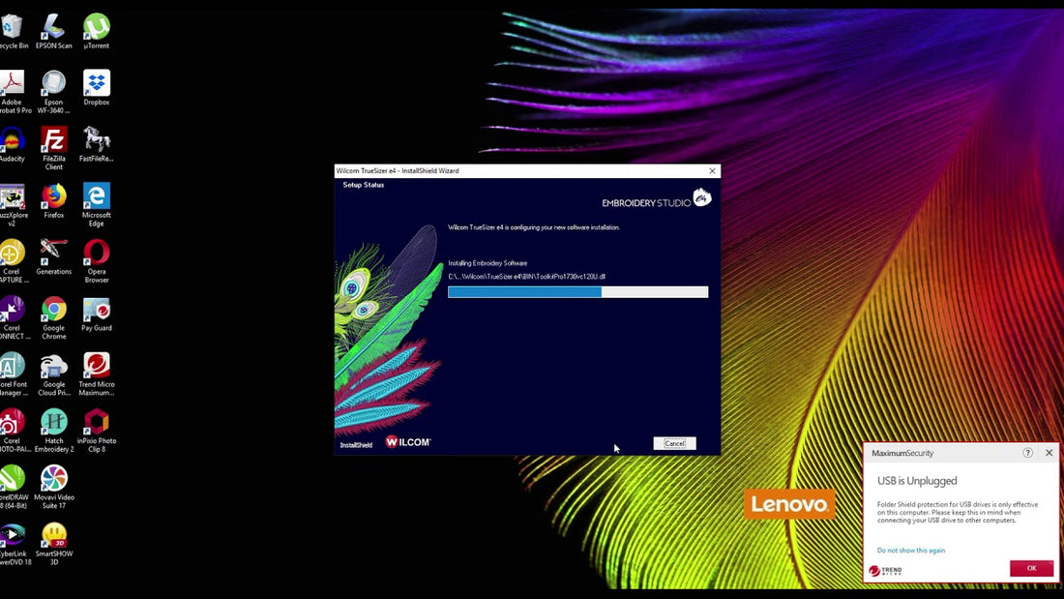Image resolution: width=1064 pixels, height=599 pixels.
Task: Click 'Do not show this again' link
Action: pyautogui.click(x=910, y=550)
